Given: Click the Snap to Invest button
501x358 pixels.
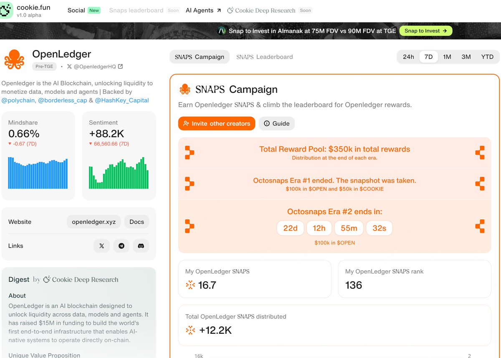Looking at the screenshot, I should tap(426, 31).
